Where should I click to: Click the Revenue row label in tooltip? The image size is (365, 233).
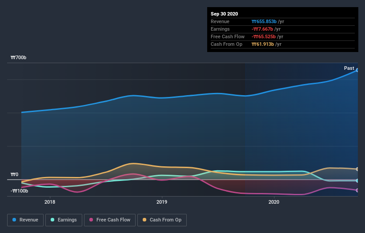coord(220,21)
